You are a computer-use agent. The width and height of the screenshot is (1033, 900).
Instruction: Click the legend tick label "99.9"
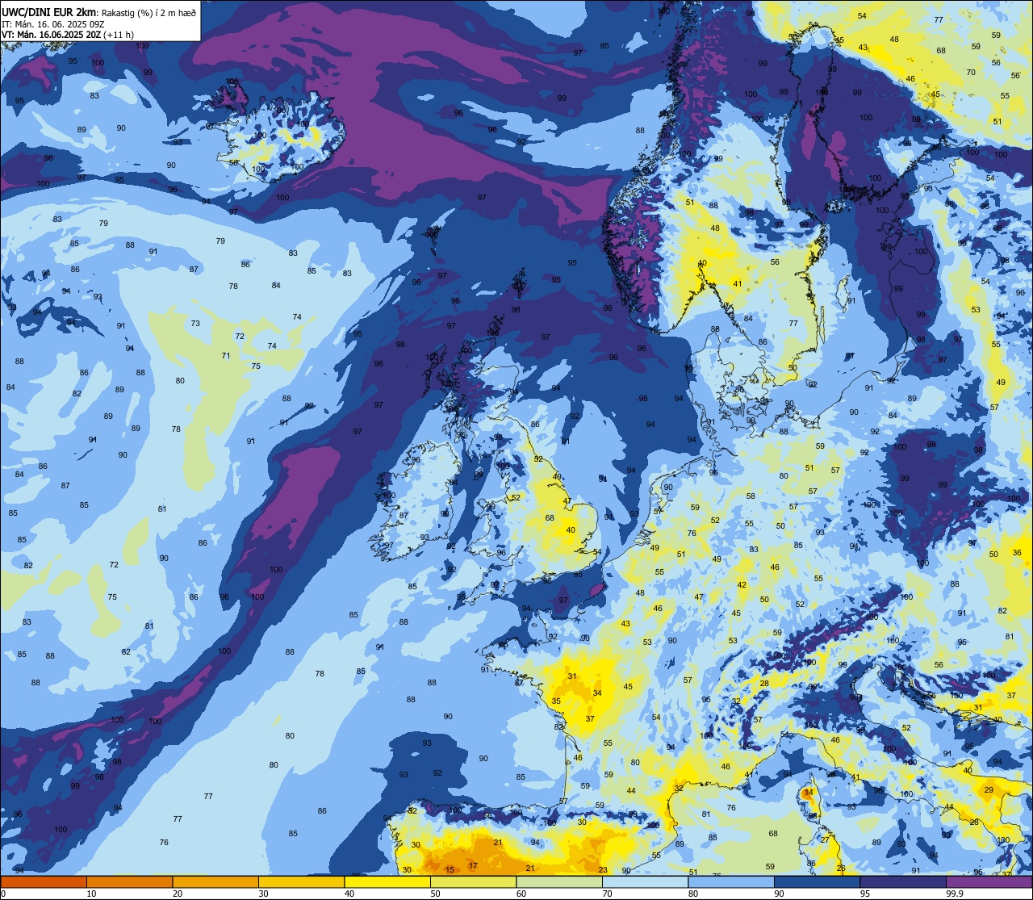click(954, 894)
